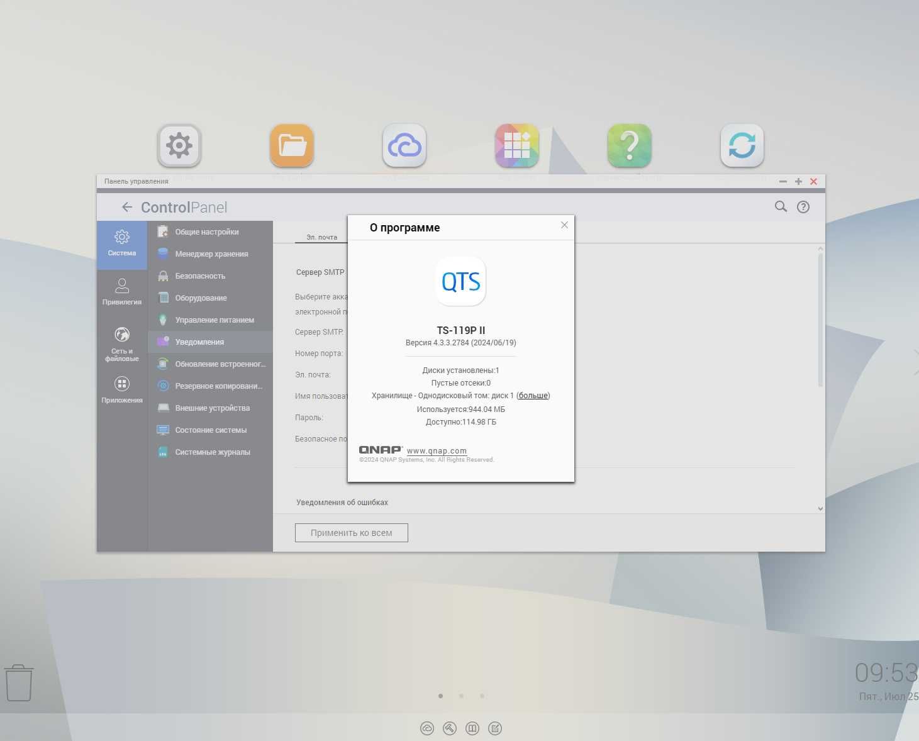Click the book icon in bottom bar
Screen dimensions: 919x741
click(472, 728)
